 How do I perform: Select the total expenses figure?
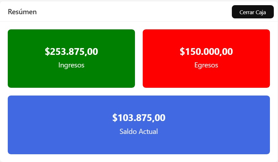point(206,52)
